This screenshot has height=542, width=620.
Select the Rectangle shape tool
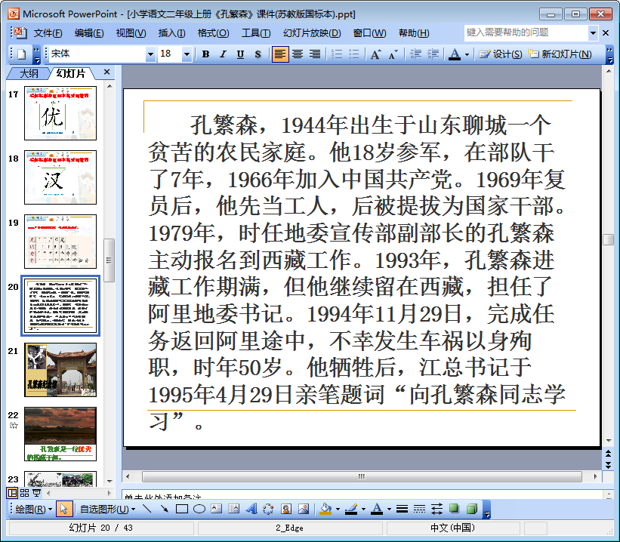point(181,509)
